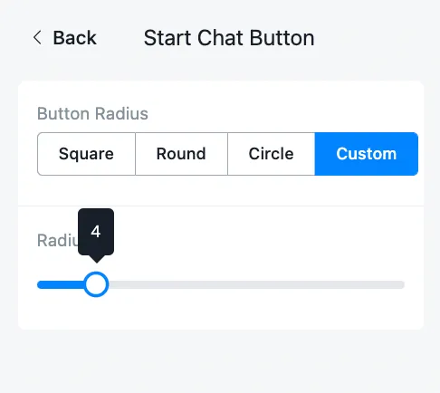Click the radius slider's circular handle

coord(96,284)
